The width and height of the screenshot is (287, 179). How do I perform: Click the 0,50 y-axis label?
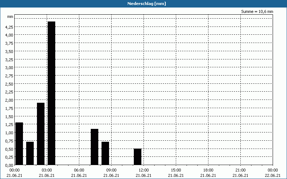point(9,149)
